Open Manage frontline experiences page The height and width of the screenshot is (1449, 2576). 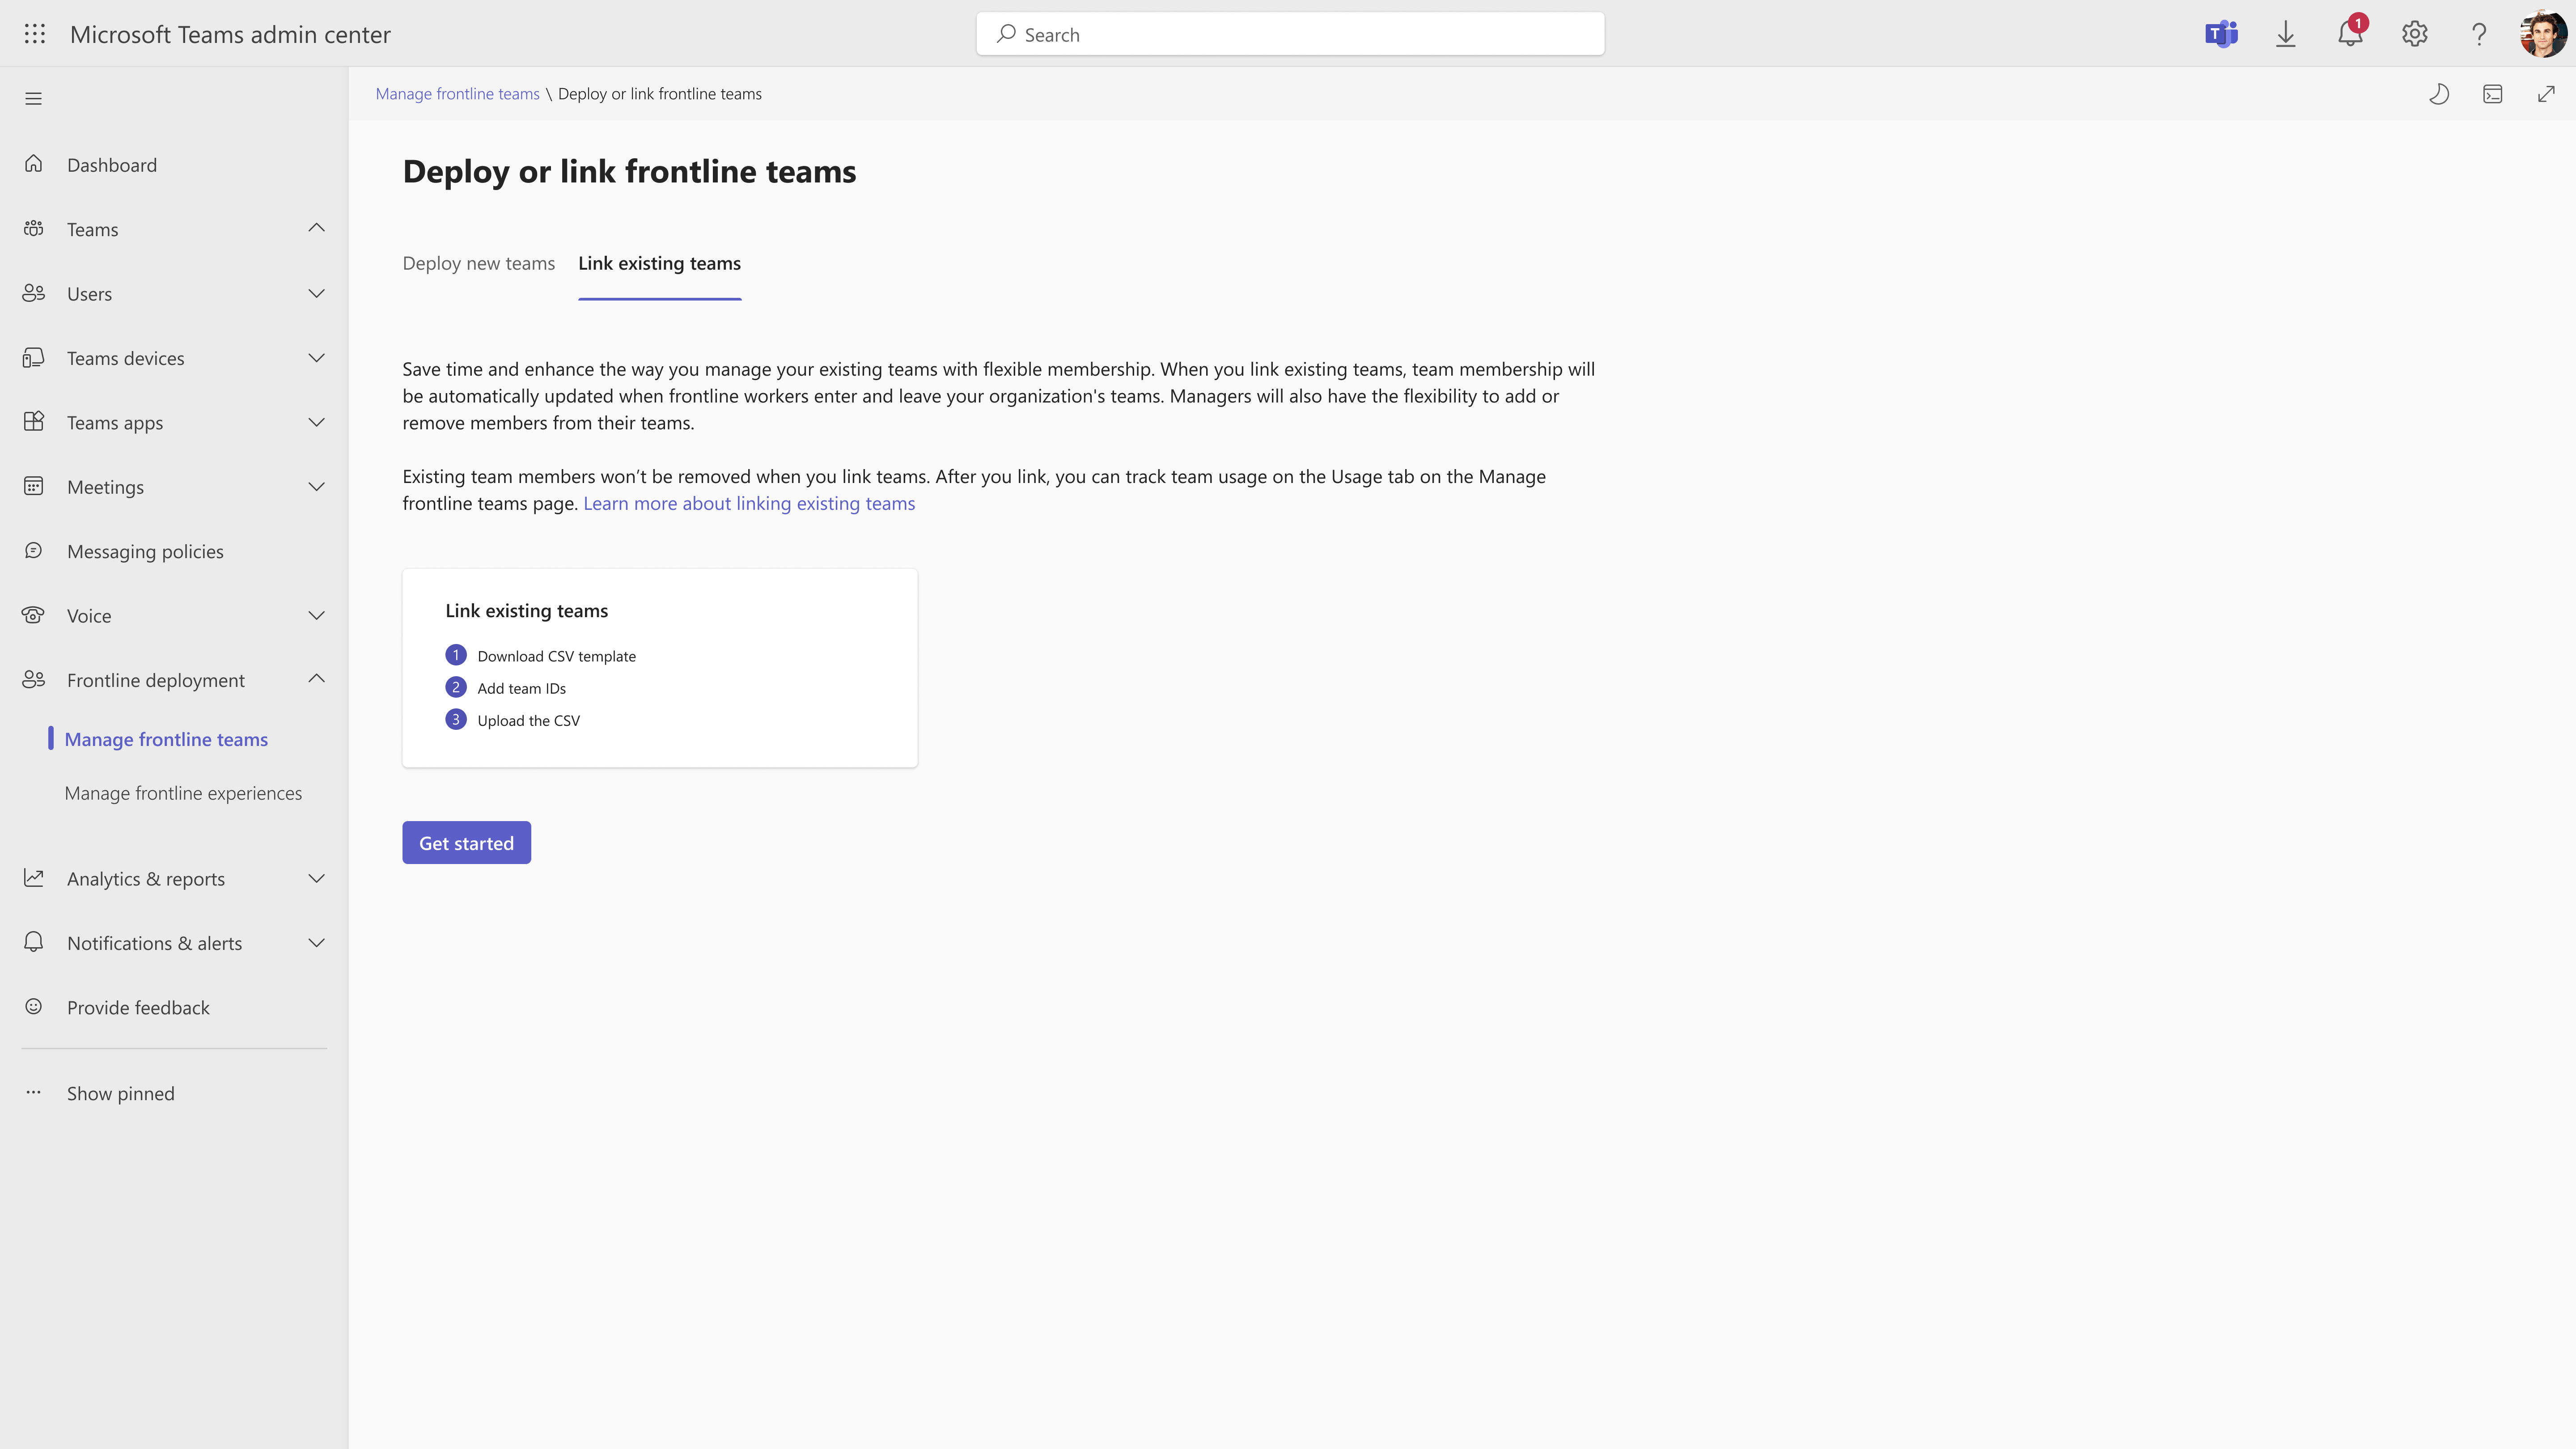(183, 793)
